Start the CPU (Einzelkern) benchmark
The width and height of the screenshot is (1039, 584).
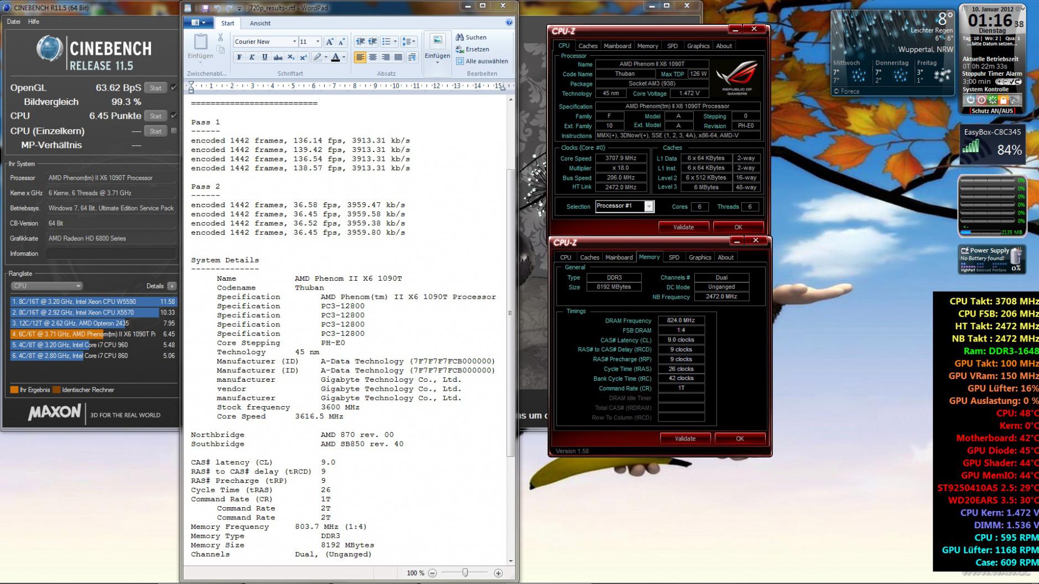pyautogui.click(x=155, y=131)
